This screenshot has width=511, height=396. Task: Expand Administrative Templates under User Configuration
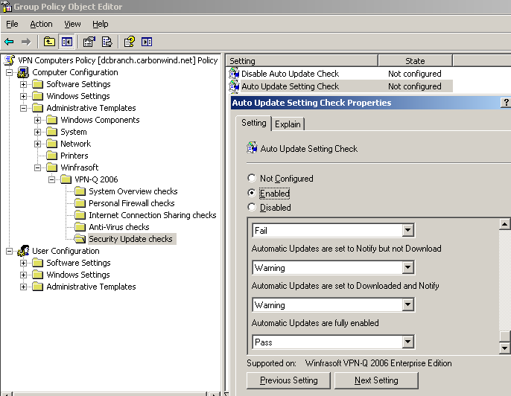pyautogui.click(x=24, y=287)
